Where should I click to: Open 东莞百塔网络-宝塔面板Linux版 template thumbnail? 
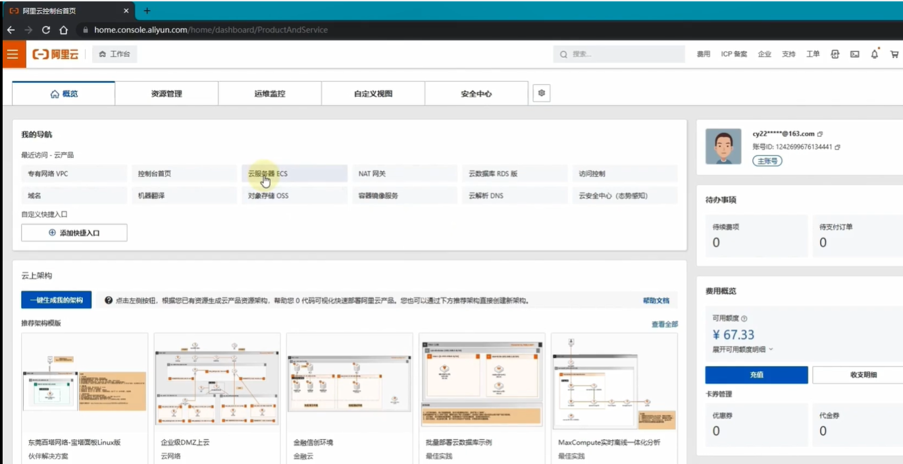85,382
